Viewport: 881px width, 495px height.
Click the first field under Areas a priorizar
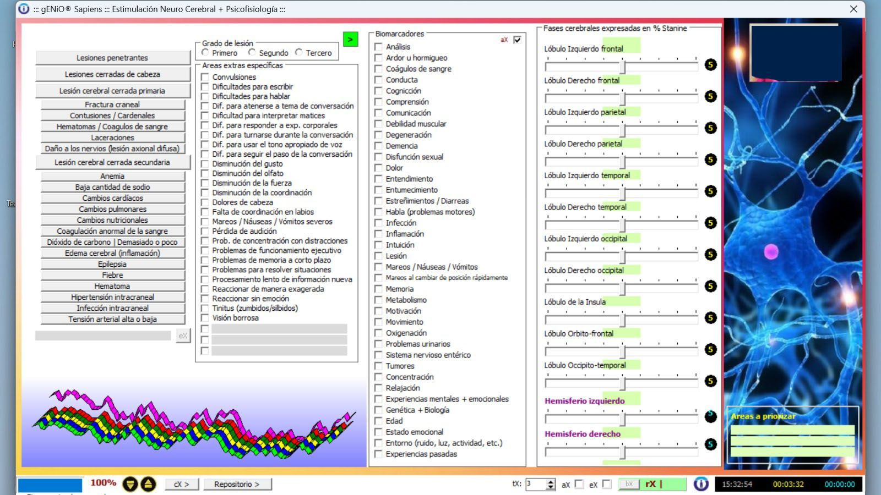[792, 430]
